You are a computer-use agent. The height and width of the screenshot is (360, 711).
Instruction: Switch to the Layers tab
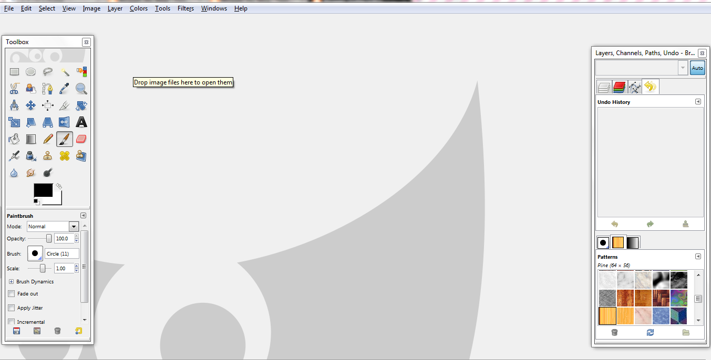pyautogui.click(x=604, y=87)
